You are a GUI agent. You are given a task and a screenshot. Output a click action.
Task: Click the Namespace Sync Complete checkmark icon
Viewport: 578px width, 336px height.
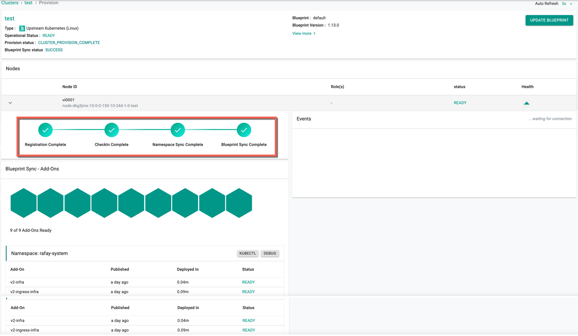click(178, 130)
